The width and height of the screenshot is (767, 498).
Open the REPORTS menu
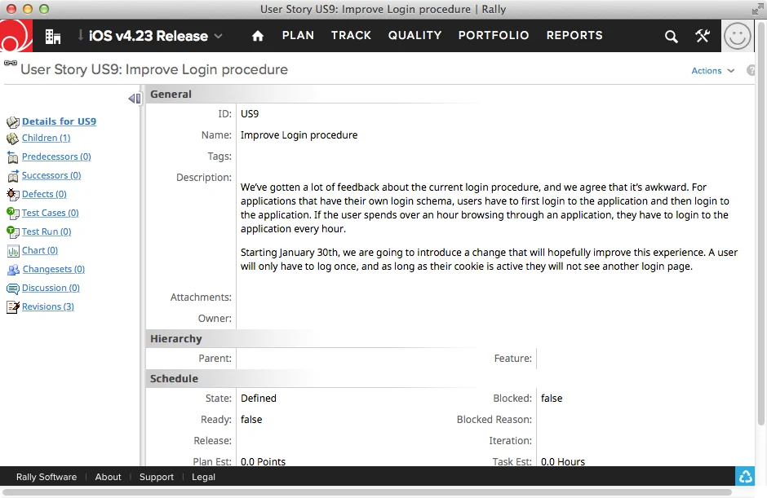pyautogui.click(x=574, y=35)
